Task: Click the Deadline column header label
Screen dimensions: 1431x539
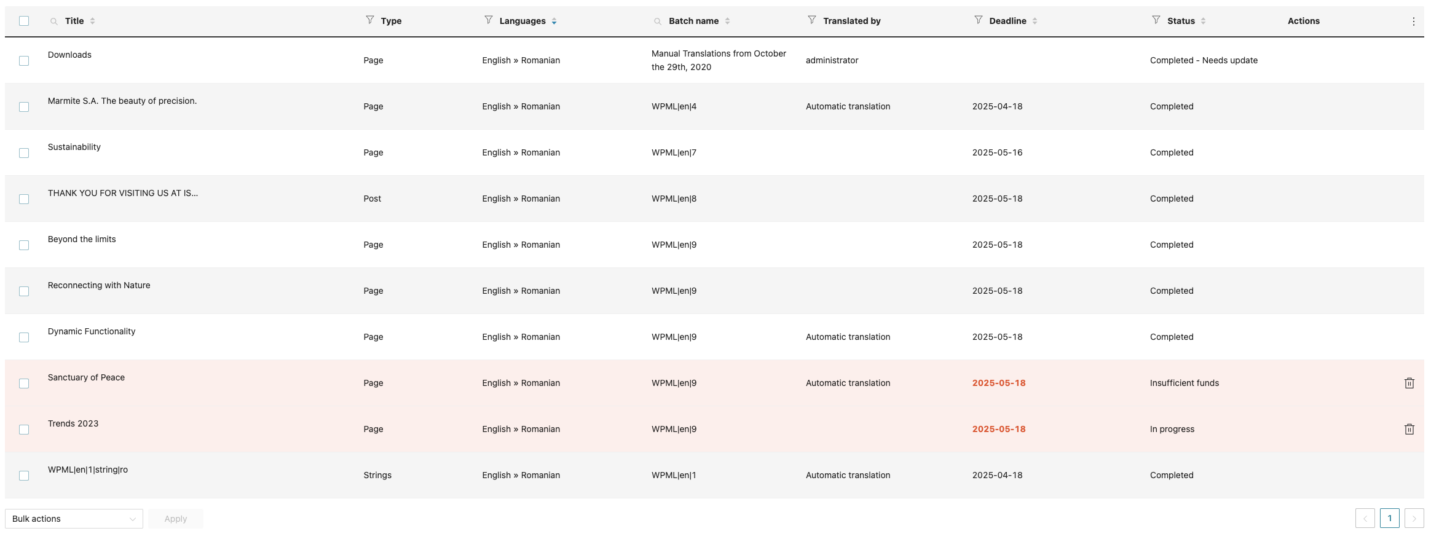Action: point(1007,21)
